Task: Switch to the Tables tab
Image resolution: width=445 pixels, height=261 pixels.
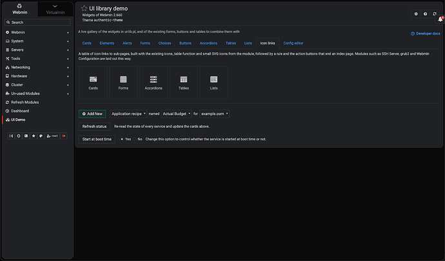Action: [x=231, y=43]
